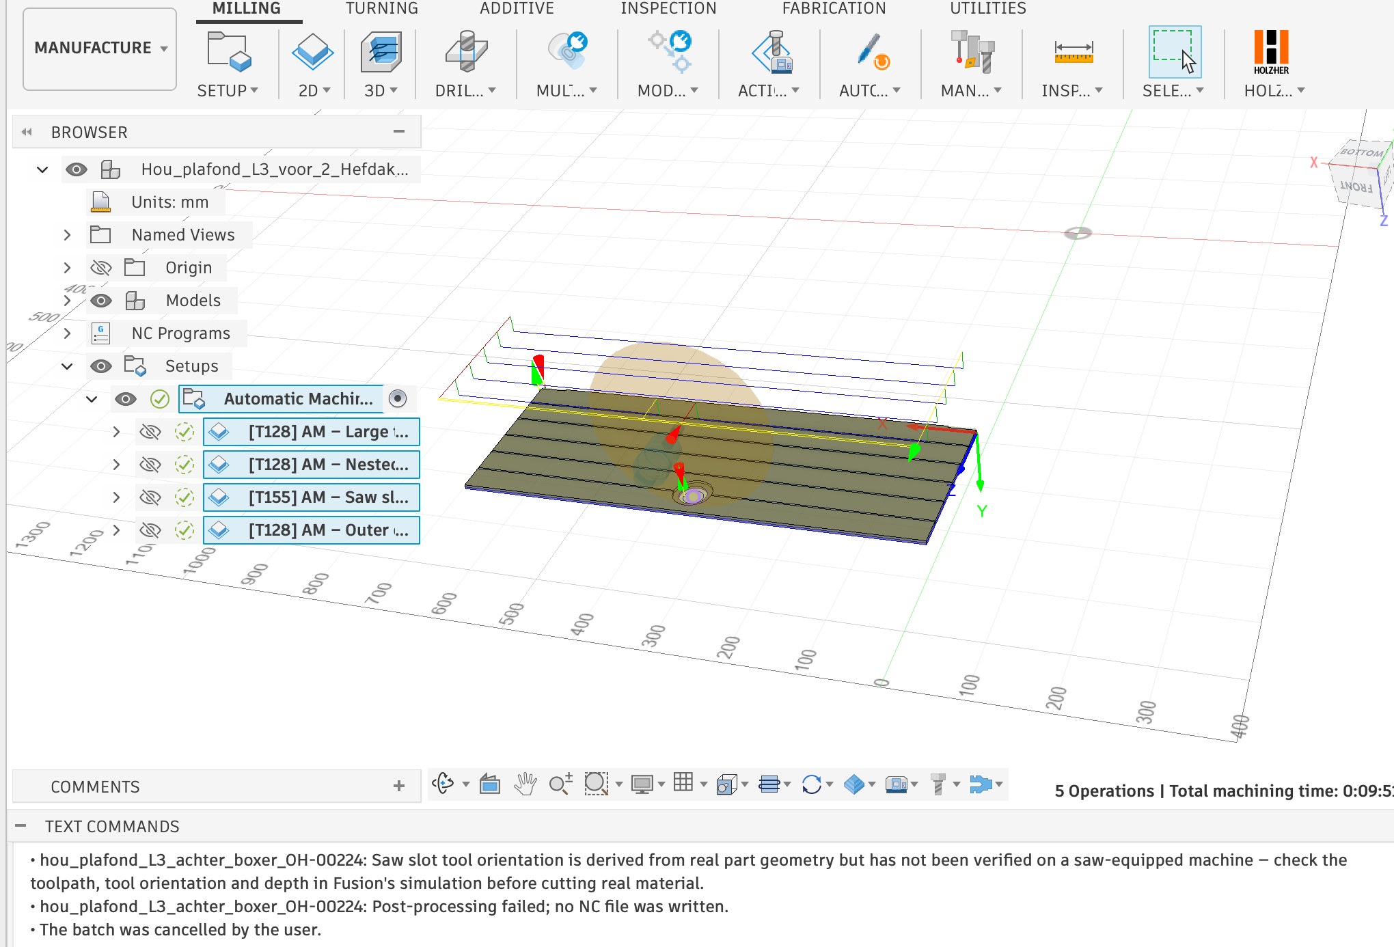
Task: Show the AM – Saw slot operation toolpath
Action: pos(150,497)
